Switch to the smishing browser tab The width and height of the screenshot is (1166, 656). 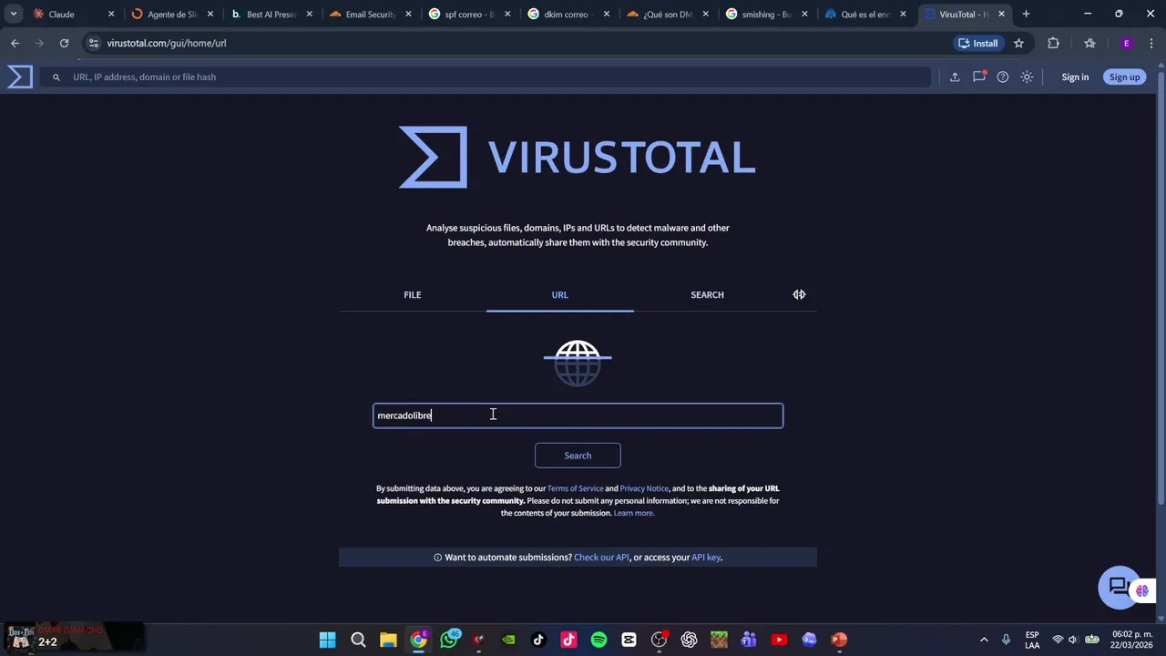tap(767, 15)
